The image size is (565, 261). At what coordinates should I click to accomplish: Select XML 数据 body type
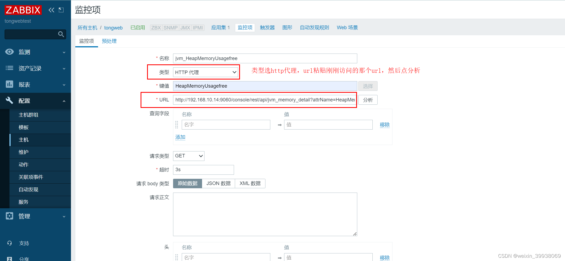coord(250,183)
